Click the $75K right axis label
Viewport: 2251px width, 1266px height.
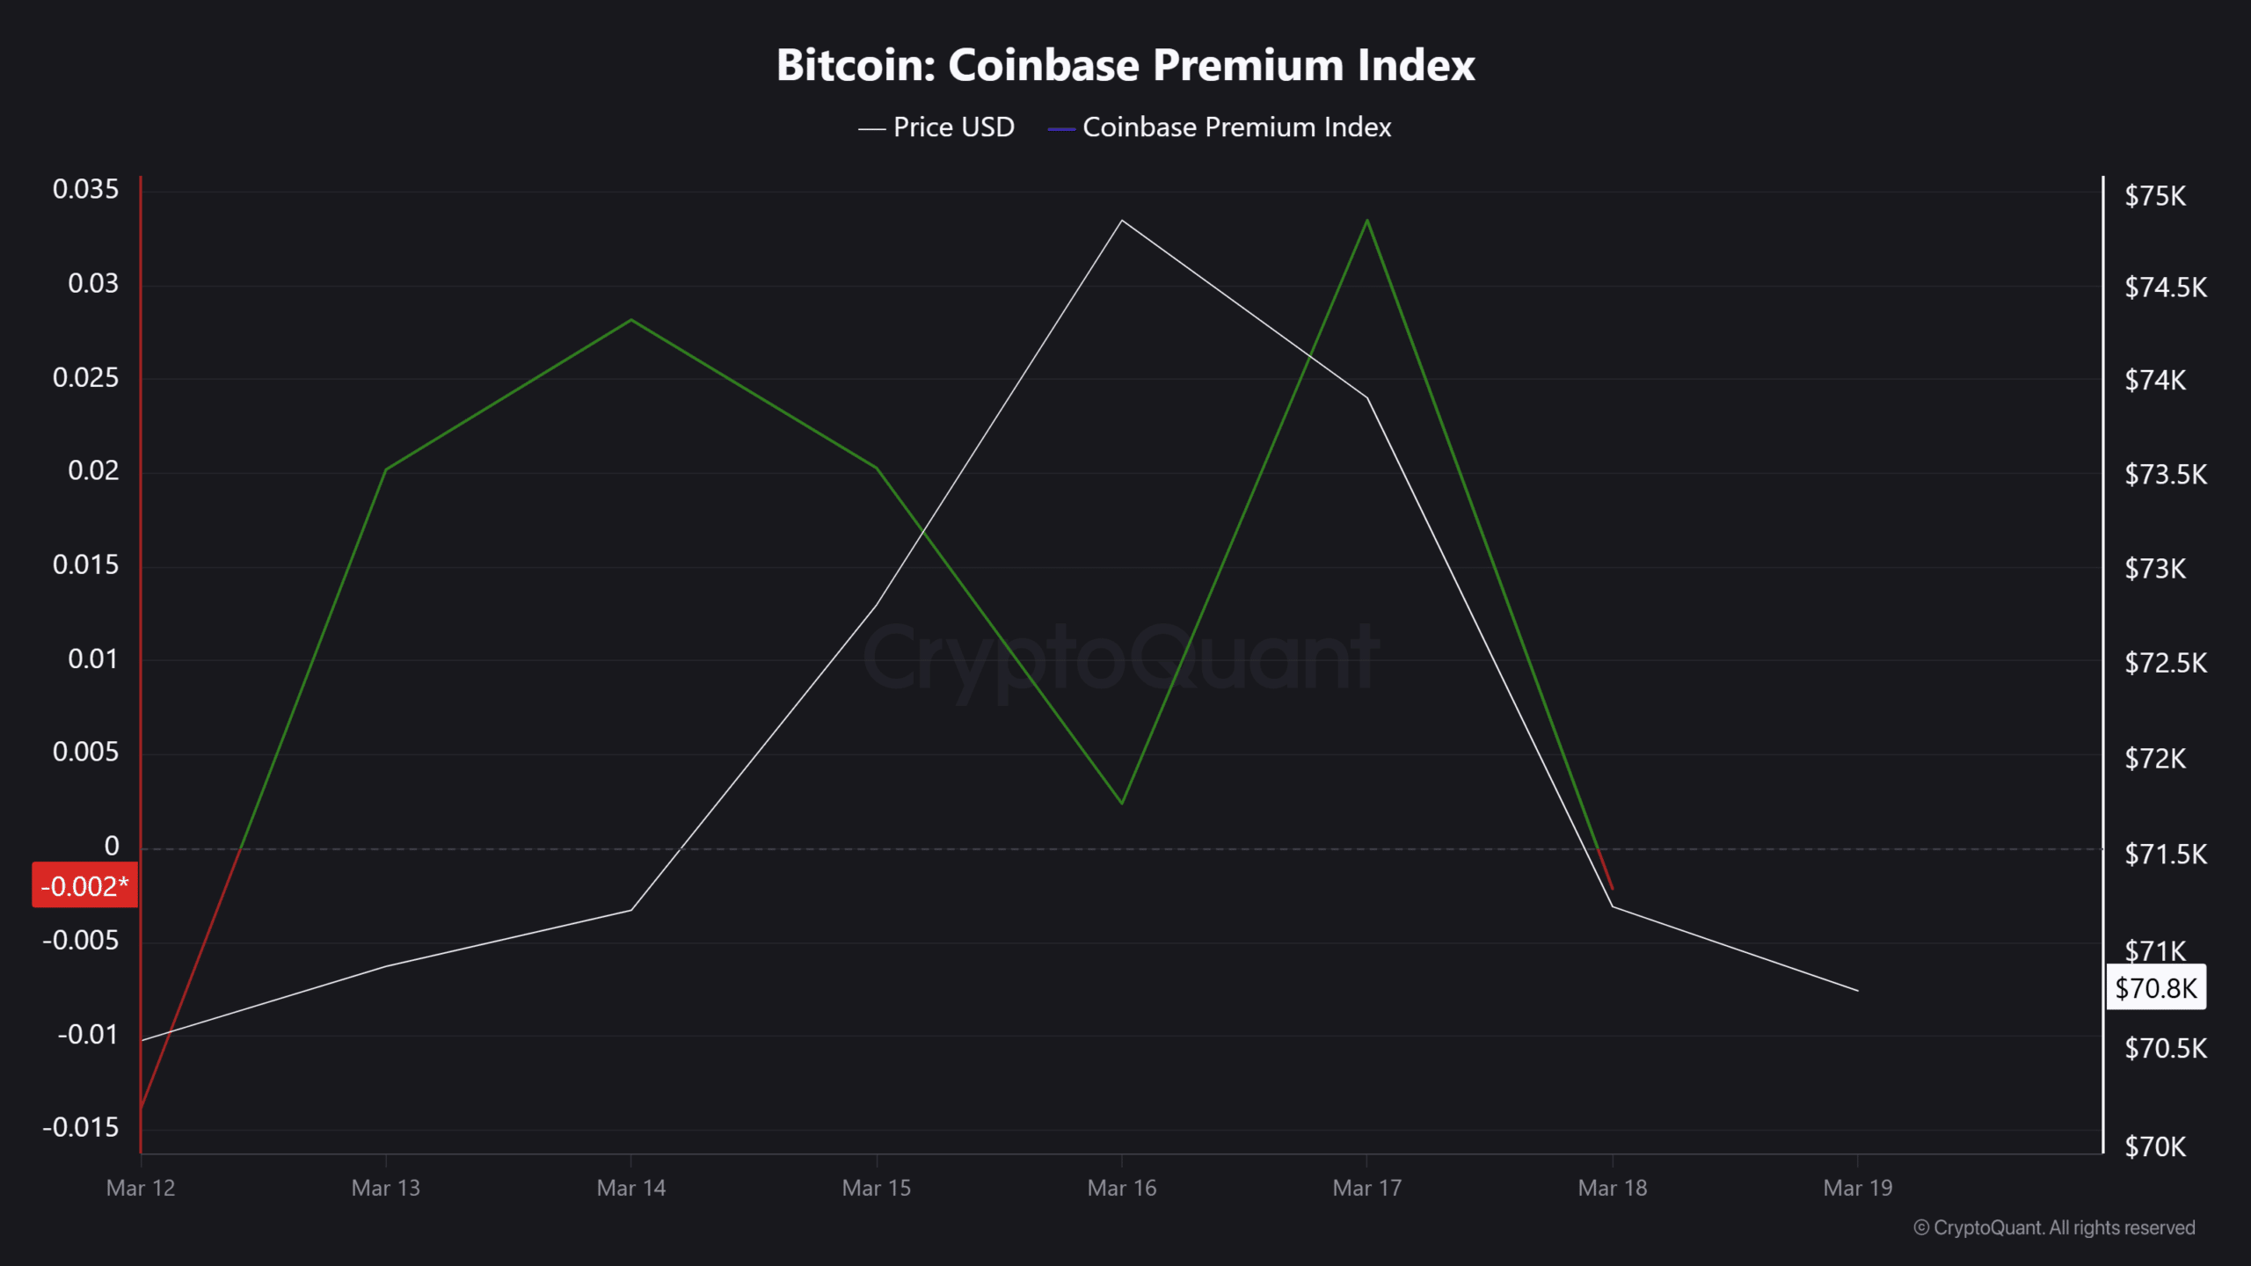point(2154,196)
